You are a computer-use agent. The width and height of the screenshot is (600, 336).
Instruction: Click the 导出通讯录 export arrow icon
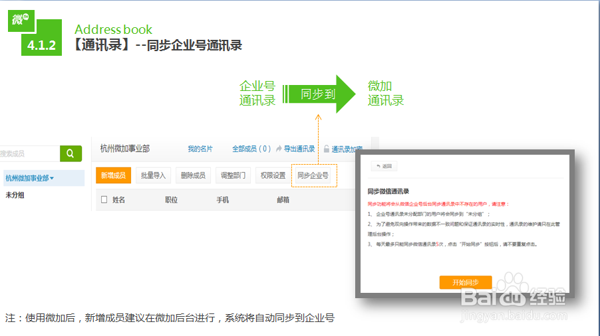(279, 149)
